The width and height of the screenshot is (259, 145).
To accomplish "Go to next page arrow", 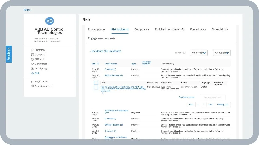I will [x=203, y=104].
